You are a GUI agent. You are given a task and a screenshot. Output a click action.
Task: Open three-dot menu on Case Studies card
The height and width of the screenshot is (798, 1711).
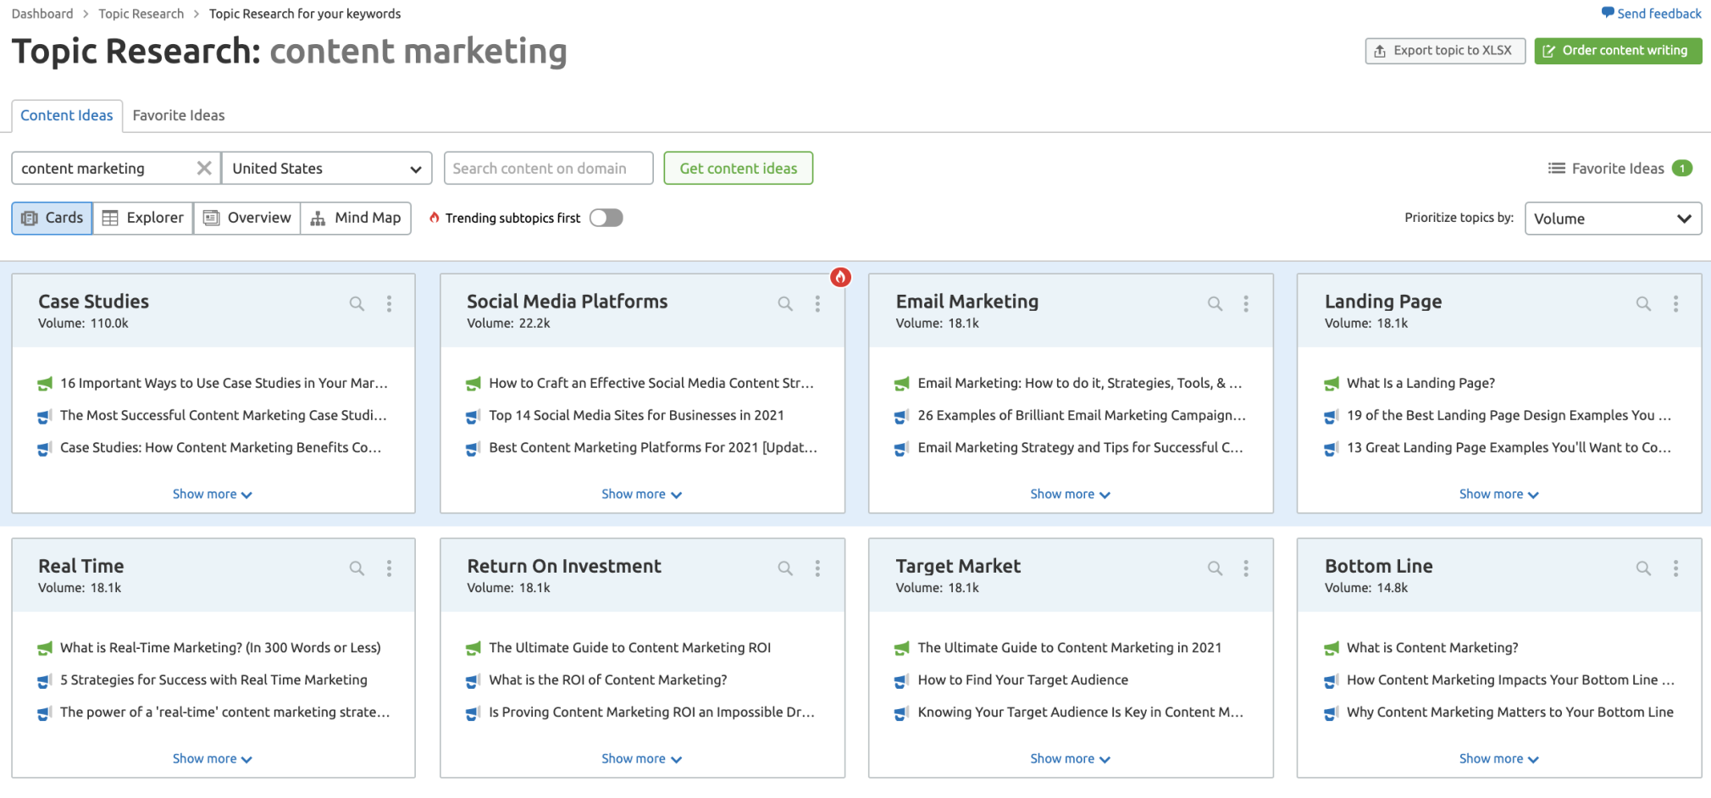(x=389, y=303)
